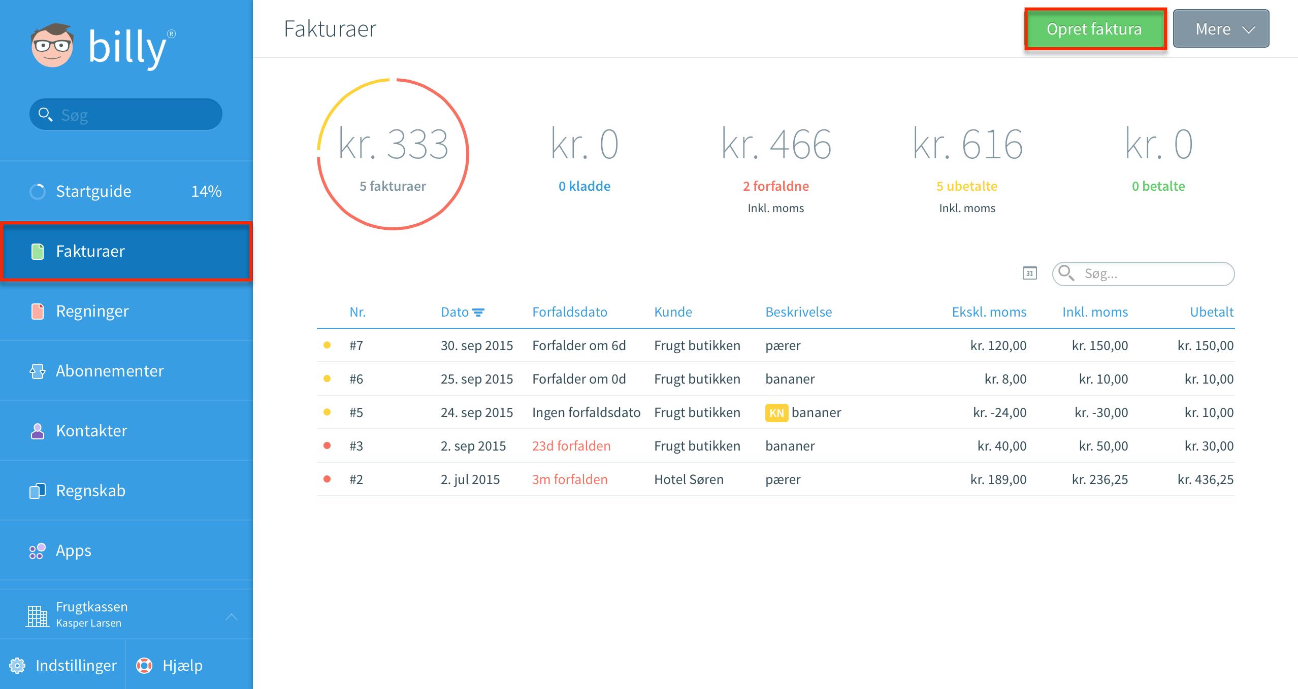Click Kasper Larsen user name

pos(88,623)
